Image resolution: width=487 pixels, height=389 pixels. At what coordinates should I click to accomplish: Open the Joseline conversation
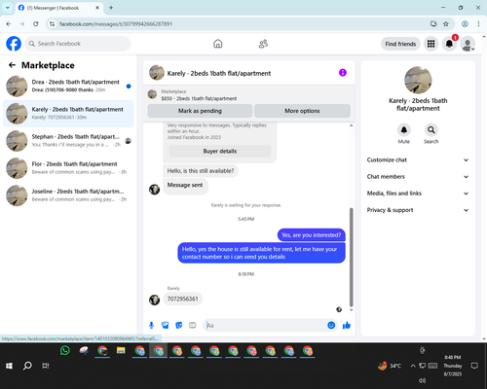point(68,195)
